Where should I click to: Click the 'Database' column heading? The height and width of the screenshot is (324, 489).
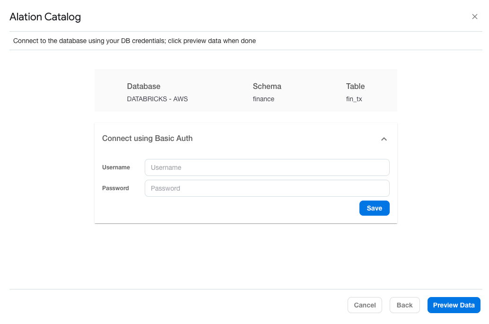click(x=143, y=86)
